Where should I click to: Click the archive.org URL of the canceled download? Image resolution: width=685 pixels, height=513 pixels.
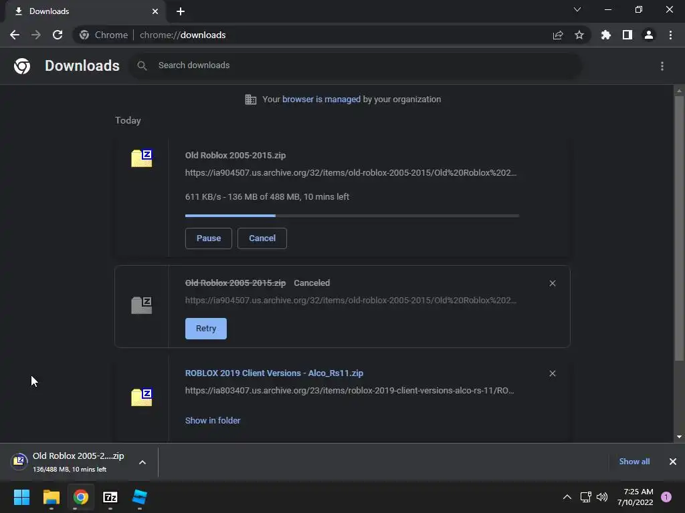pyautogui.click(x=351, y=301)
